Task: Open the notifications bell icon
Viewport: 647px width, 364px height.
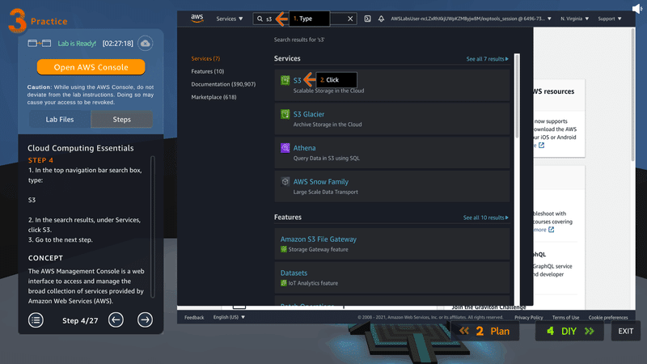Action: click(x=381, y=19)
